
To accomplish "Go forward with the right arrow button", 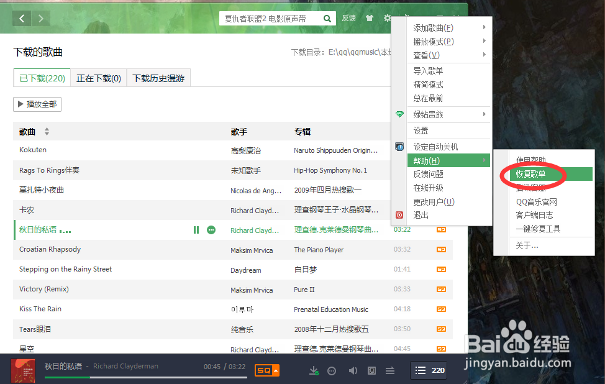I will (x=40, y=18).
